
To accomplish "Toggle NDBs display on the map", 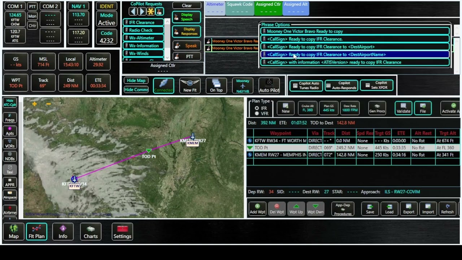I will [10, 156].
